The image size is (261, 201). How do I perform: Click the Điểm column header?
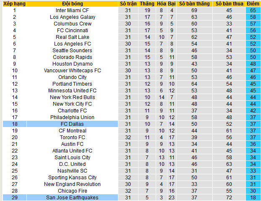(253, 3)
